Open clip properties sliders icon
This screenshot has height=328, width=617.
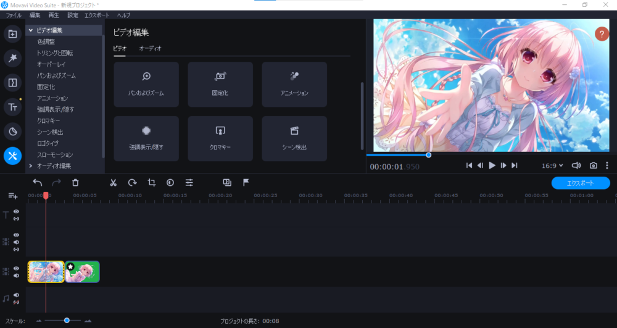pos(189,182)
